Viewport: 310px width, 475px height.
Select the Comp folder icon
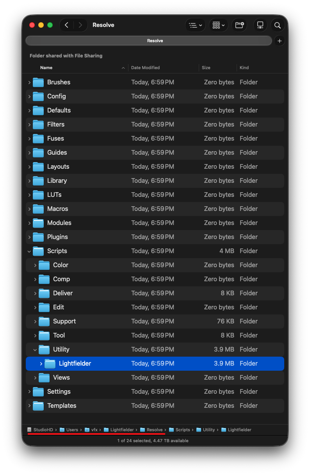(x=44, y=279)
